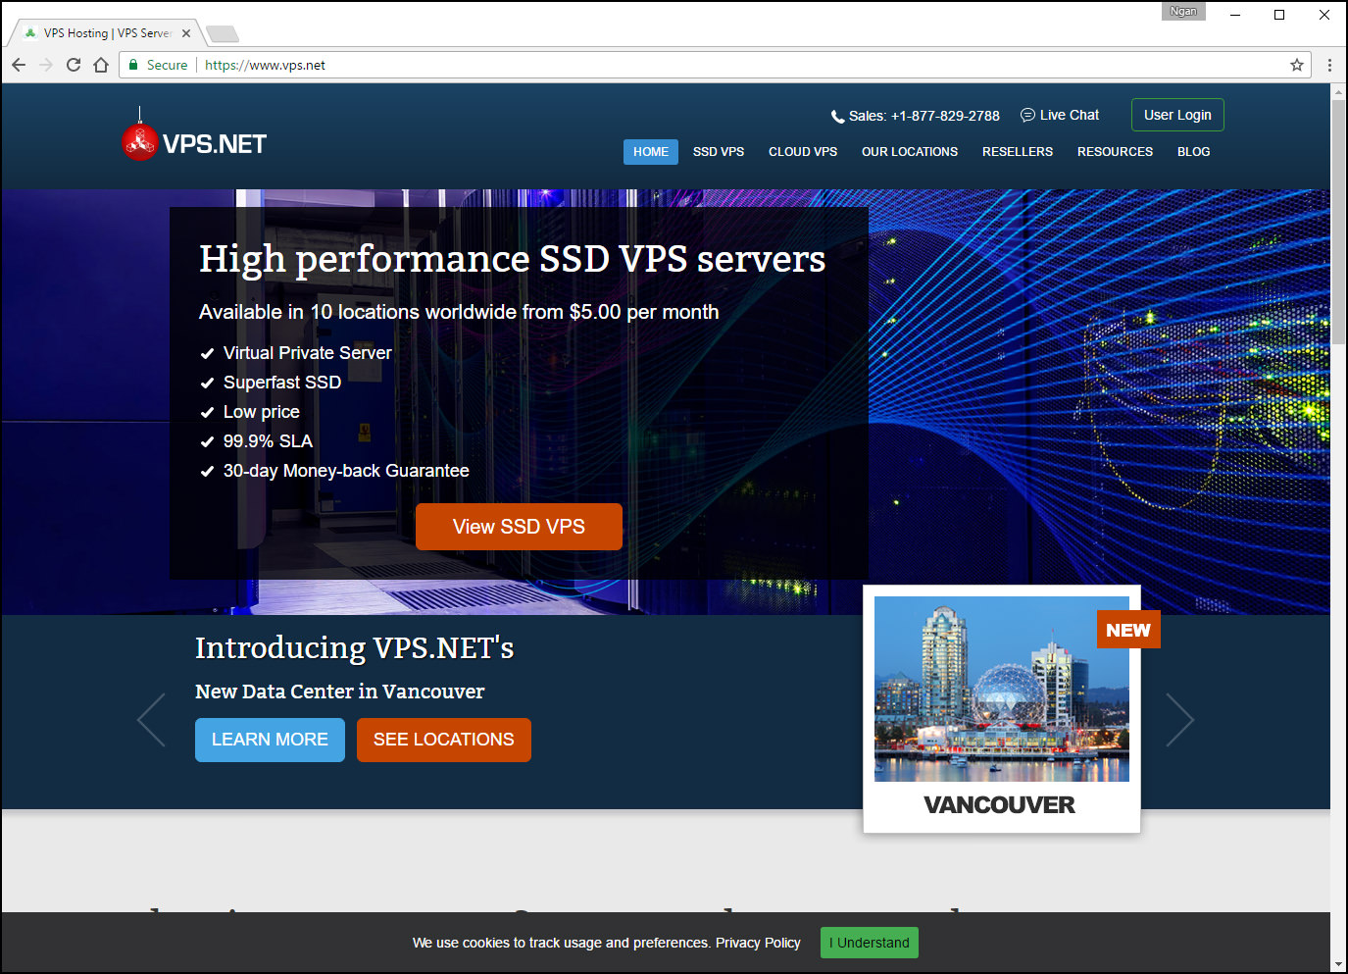Click the browser forward arrow
Screen dimensions: 1348x974
pos(46,65)
